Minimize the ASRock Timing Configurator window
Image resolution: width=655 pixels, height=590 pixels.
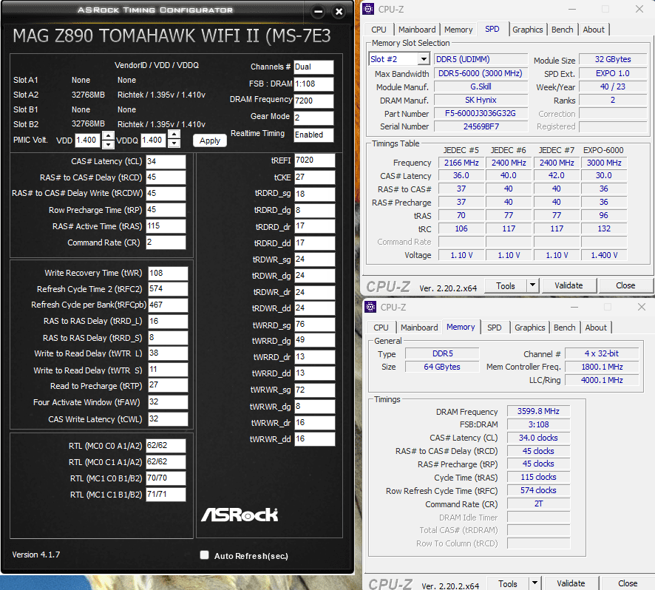[x=319, y=12]
